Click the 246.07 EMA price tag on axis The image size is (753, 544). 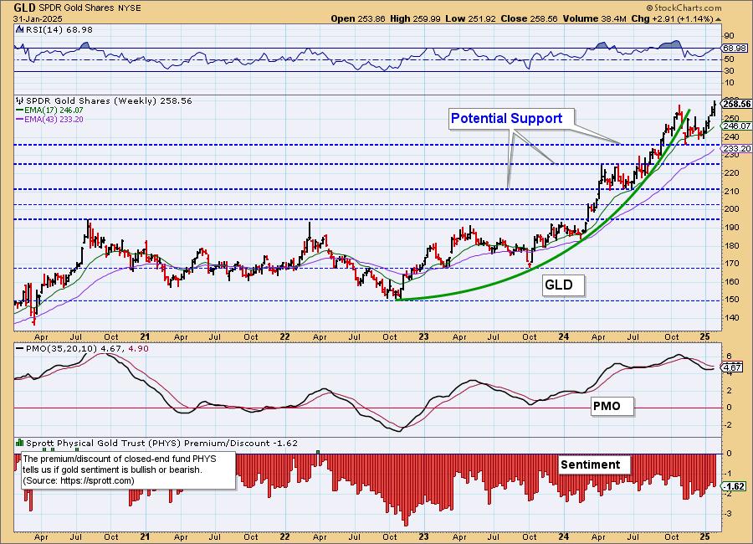click(x=736, y=126)
